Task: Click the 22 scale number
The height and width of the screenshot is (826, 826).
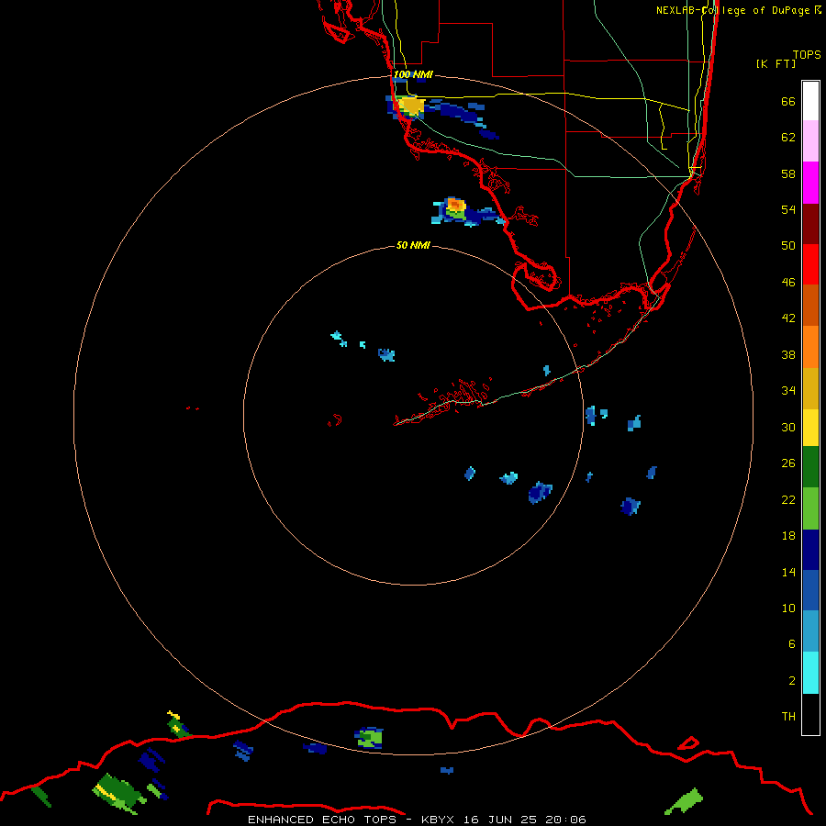Action: click(788, 499)
